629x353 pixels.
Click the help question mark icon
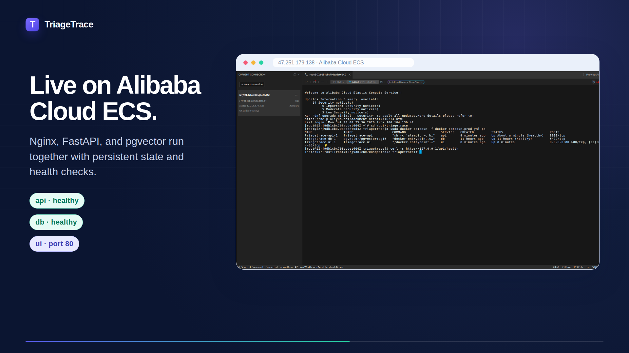click(x=382, y=82)
